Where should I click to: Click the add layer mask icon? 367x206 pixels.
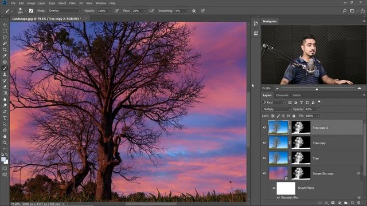[x=333, y=203]
